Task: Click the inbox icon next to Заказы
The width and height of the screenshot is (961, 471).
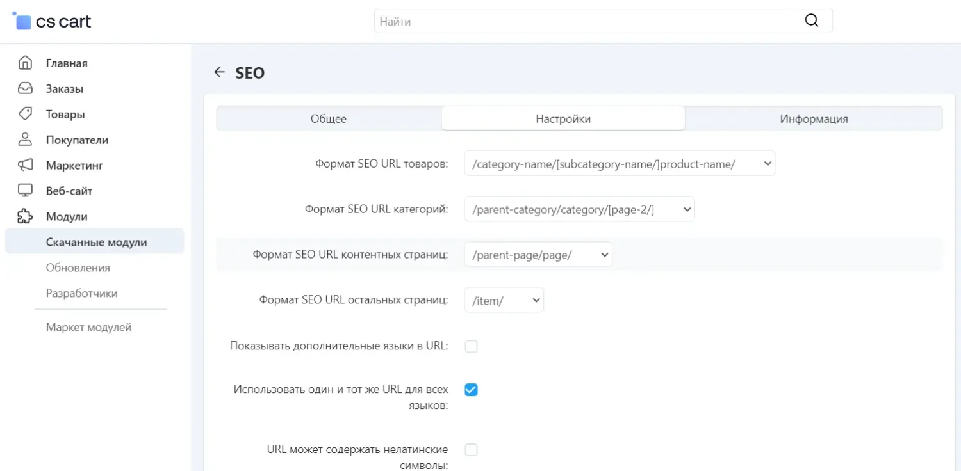Action: (x=25, y=88)
